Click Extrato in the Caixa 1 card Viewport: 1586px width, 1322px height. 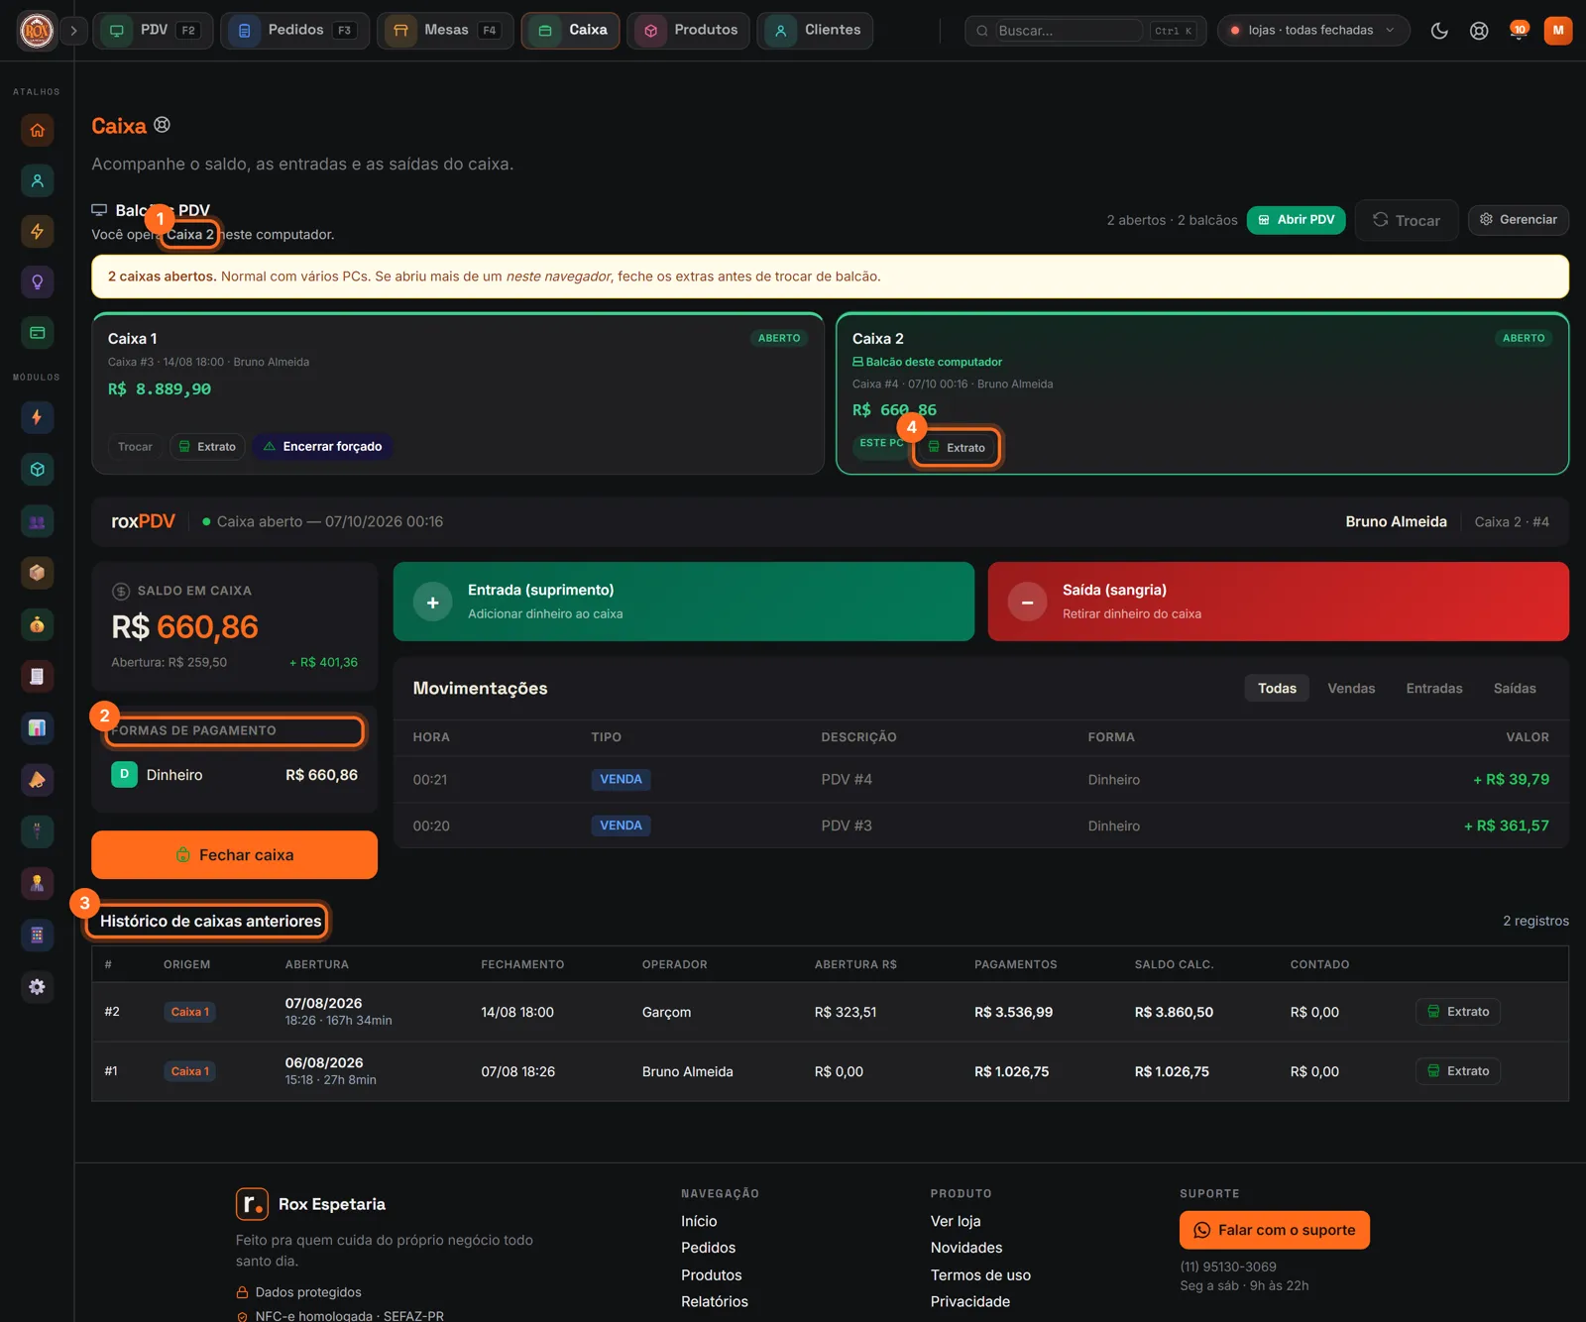(x=207, y=447)
